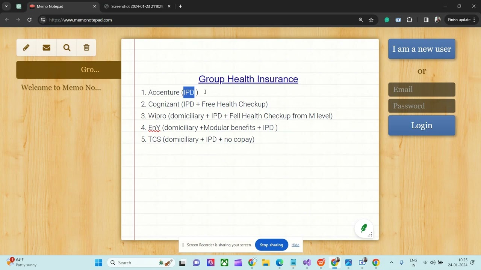Click the highlighted 'IPD' text on Accenture line
Viewport: 481px width, 270px height.
coord(189,92)
